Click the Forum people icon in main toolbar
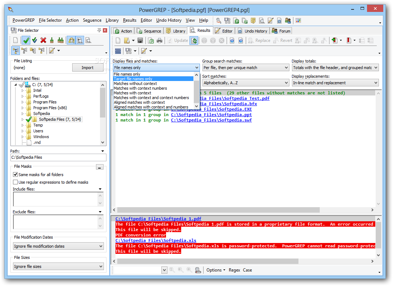 coord(288,21)
